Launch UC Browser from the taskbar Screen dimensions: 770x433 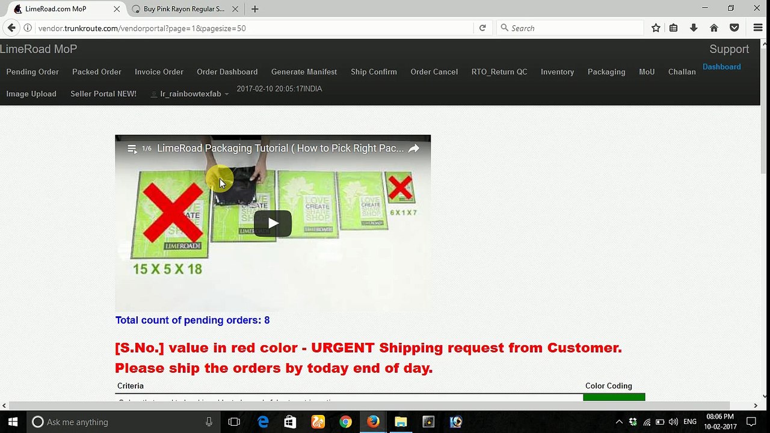(318, 422)
